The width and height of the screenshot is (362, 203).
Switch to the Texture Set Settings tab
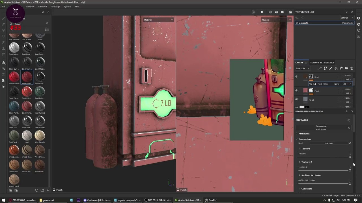[x=322, y=63]
